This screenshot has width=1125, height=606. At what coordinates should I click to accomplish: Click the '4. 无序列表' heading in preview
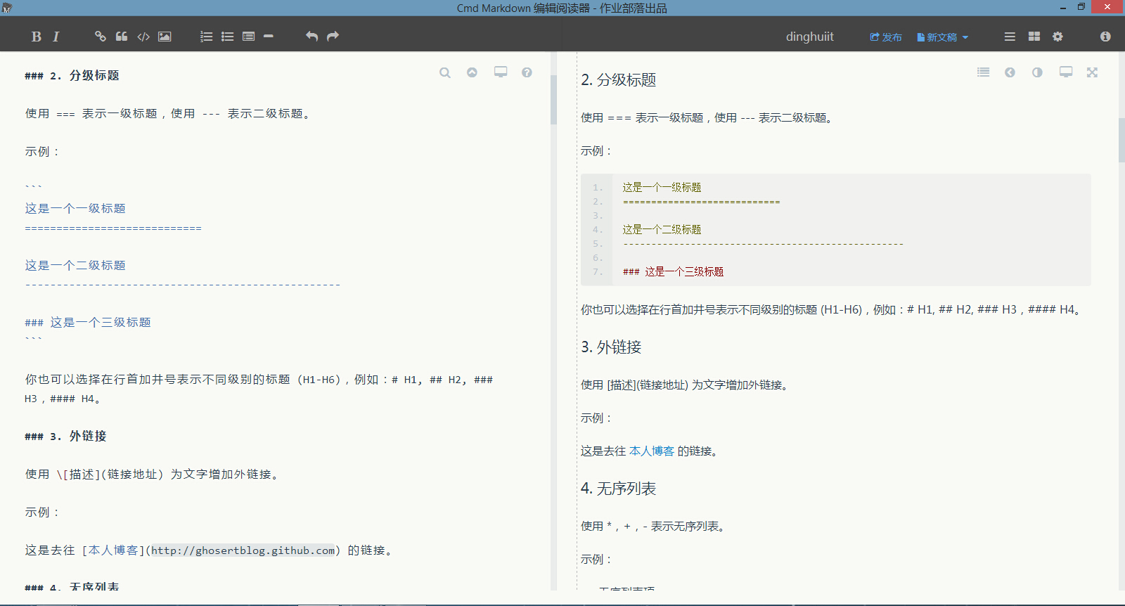(x=619, y=489)
